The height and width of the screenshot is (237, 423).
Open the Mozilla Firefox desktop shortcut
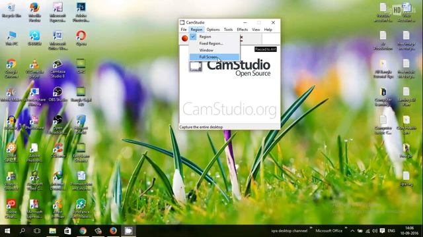[x=34, y=12]
